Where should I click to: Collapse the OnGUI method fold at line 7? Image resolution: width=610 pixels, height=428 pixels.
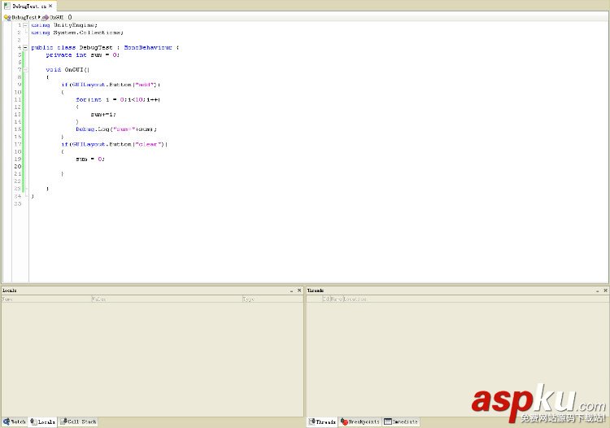(25, 70)
